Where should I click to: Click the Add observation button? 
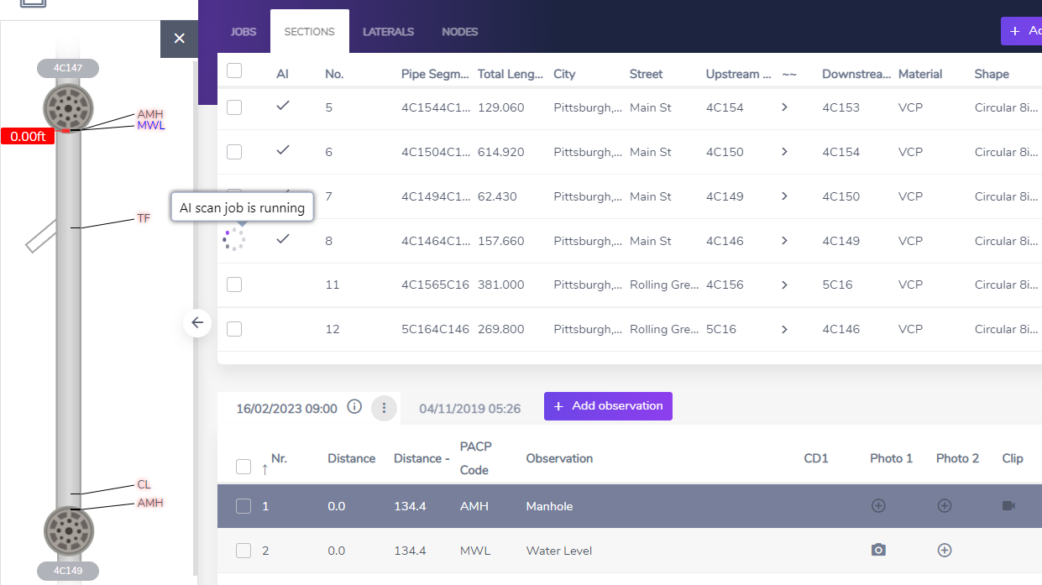608,406
